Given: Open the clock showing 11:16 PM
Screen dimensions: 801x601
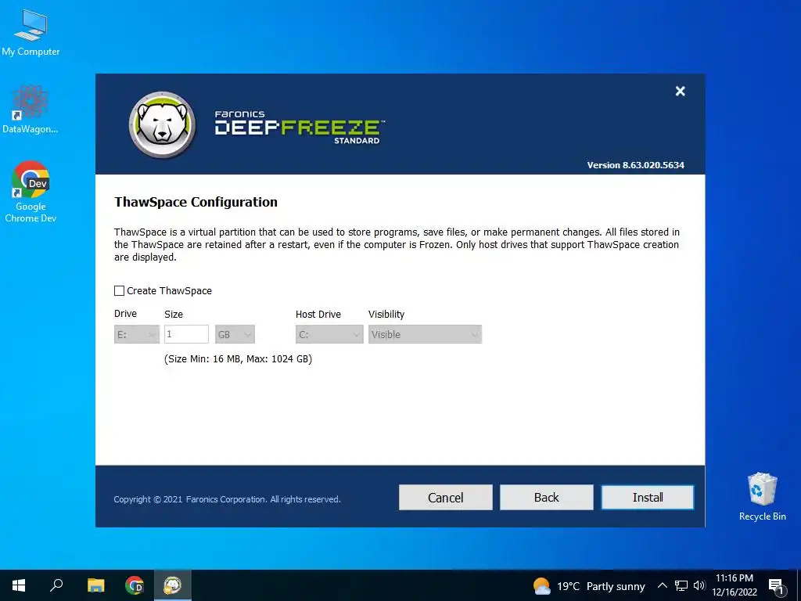Looking at the screenshot, I should point(734,585).
